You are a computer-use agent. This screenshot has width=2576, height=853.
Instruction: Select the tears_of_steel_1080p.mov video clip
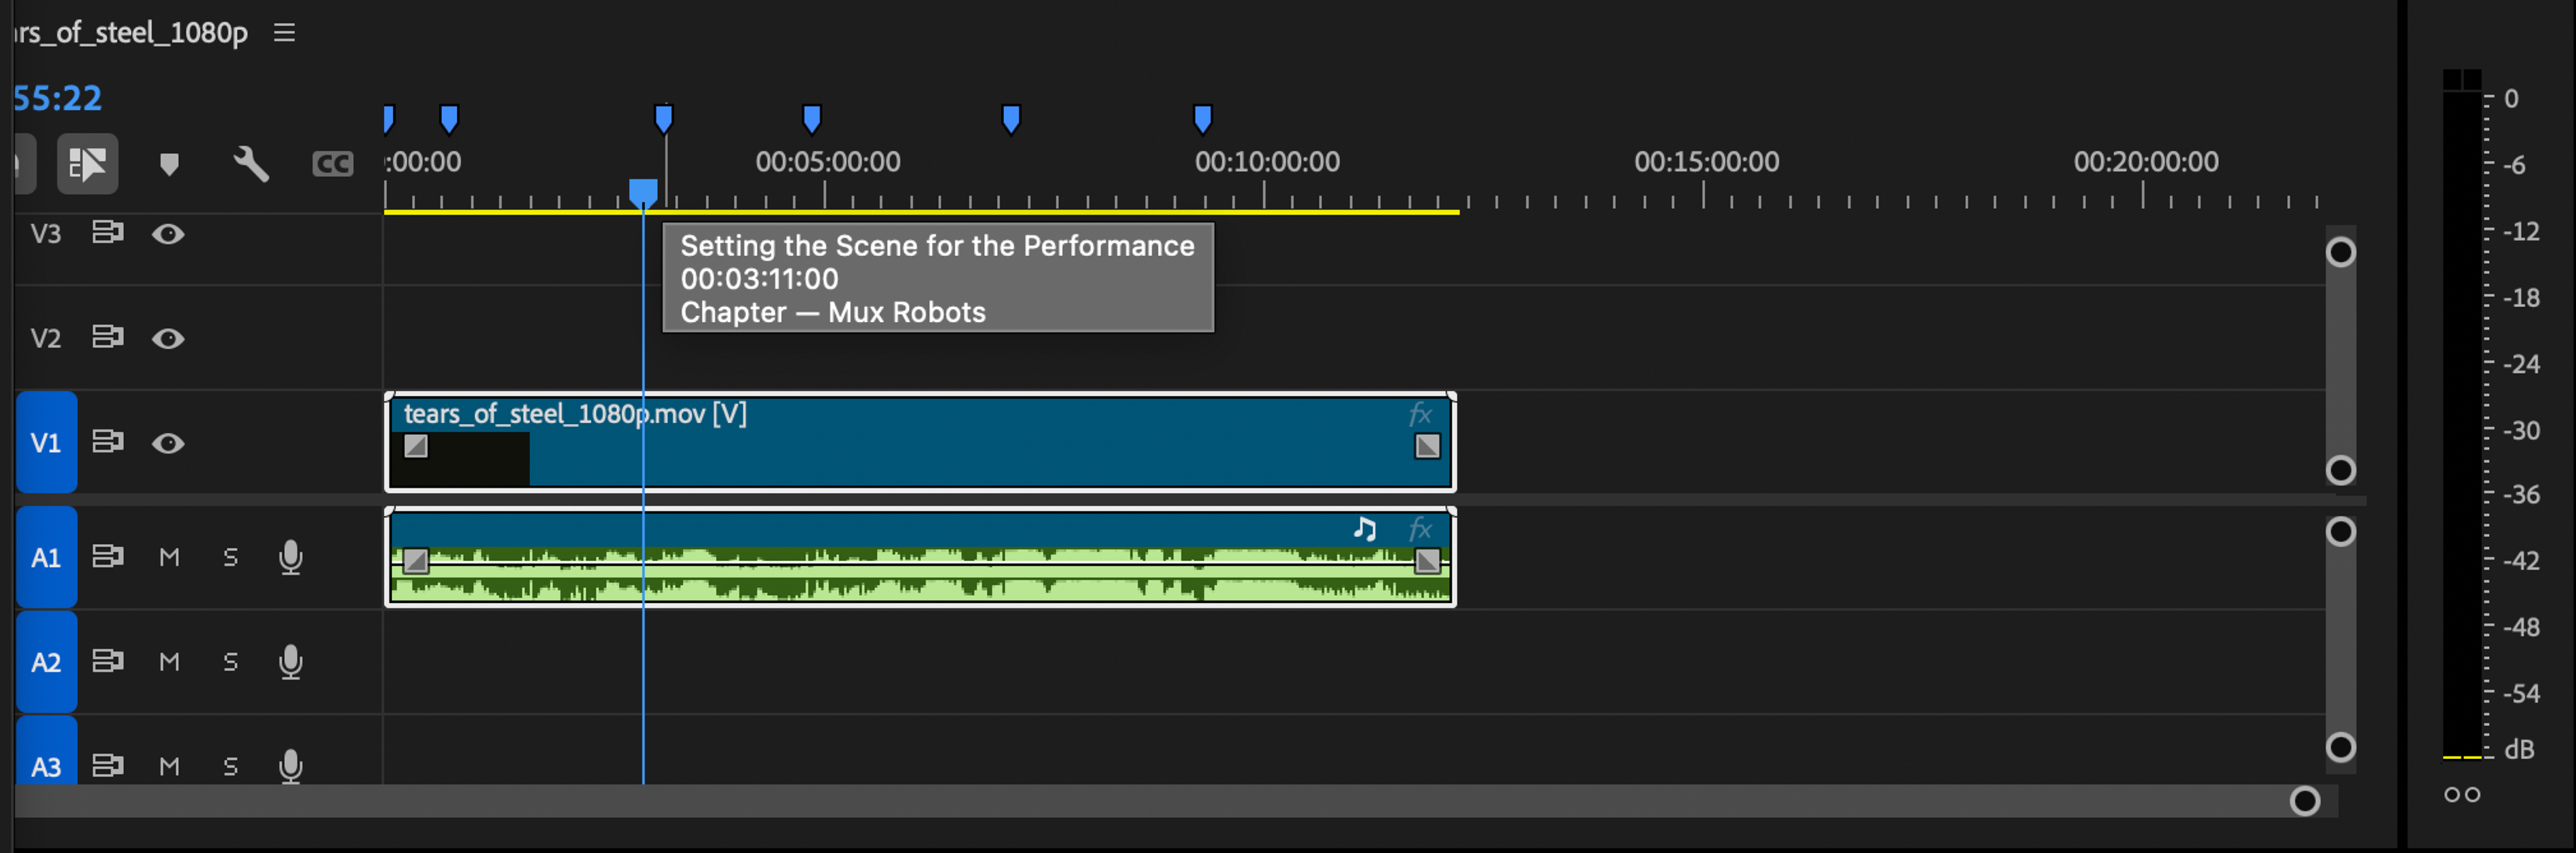(x=920, y=442)
